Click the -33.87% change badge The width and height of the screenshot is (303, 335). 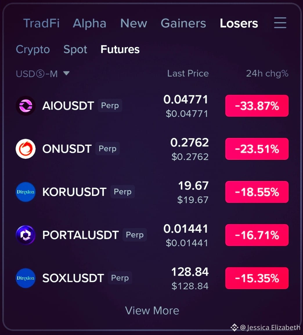257,106
